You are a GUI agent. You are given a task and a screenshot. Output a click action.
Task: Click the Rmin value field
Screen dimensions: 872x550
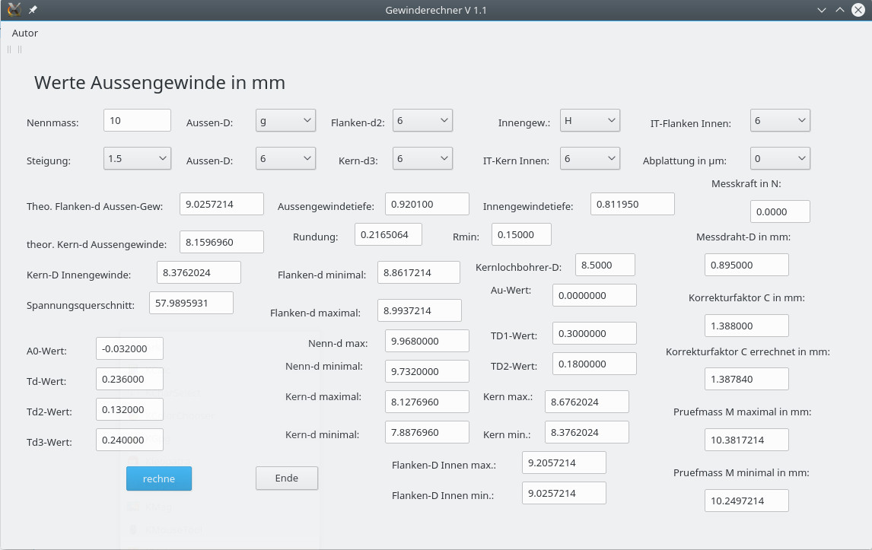(x=522, y=234)
